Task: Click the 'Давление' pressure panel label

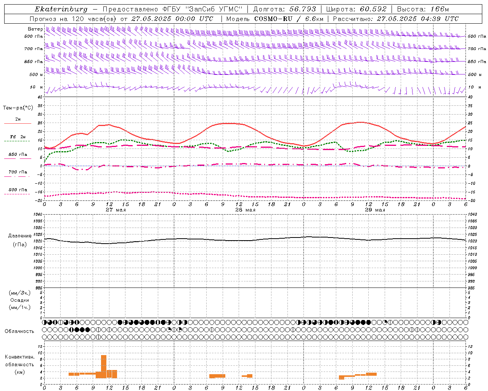Action: point(20,236)
